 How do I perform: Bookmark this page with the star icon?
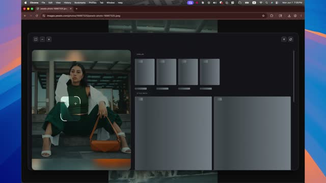(x=263, y=16)
